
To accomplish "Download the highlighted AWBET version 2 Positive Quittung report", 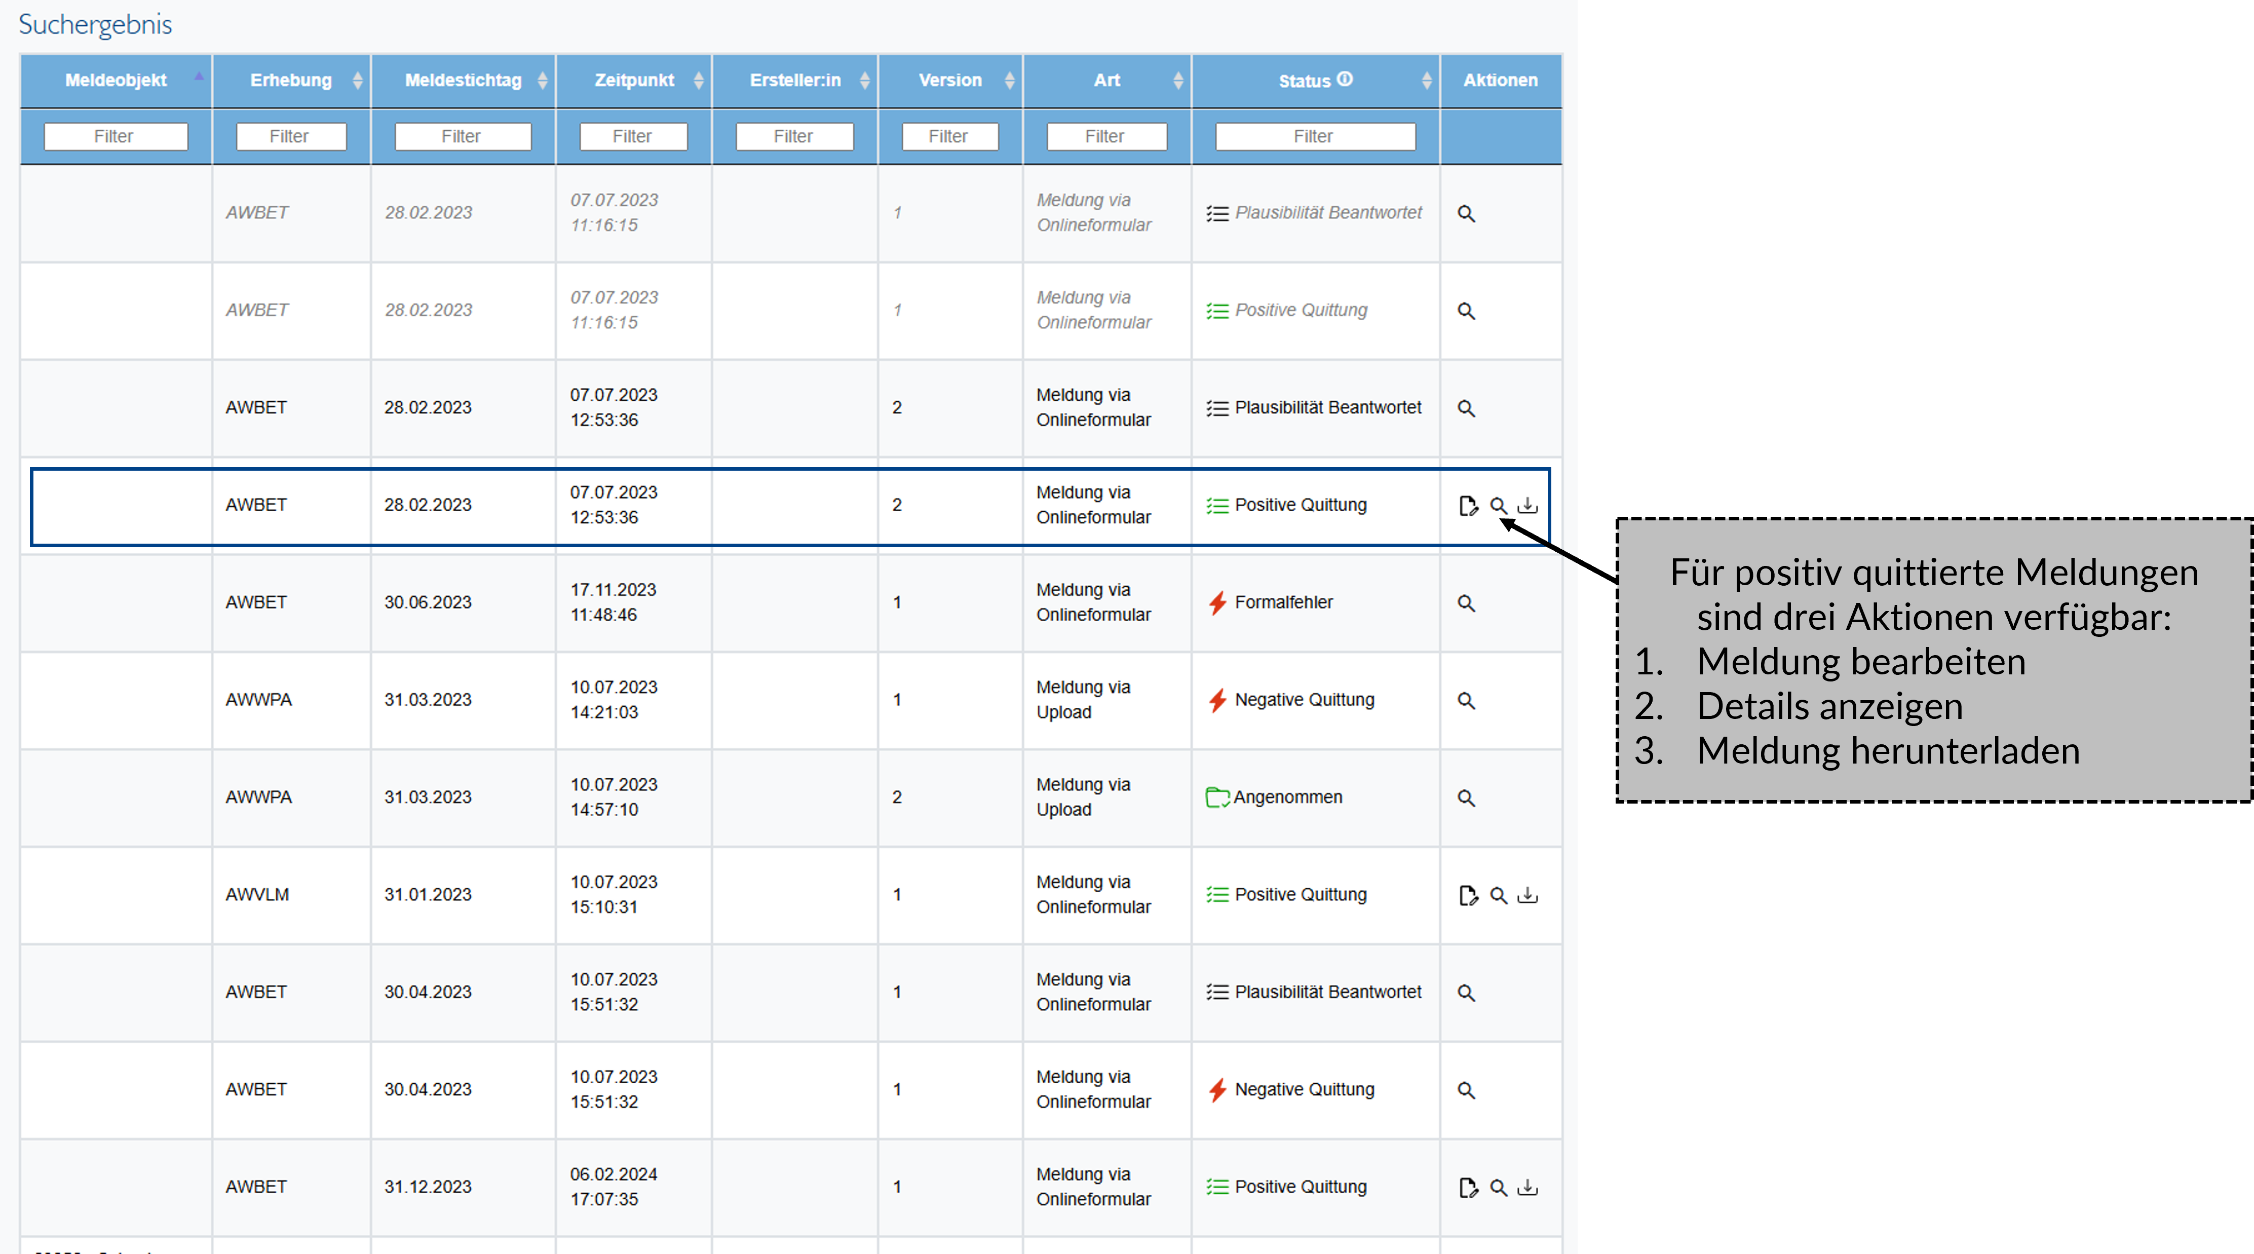I will (x=1527, y=506).
